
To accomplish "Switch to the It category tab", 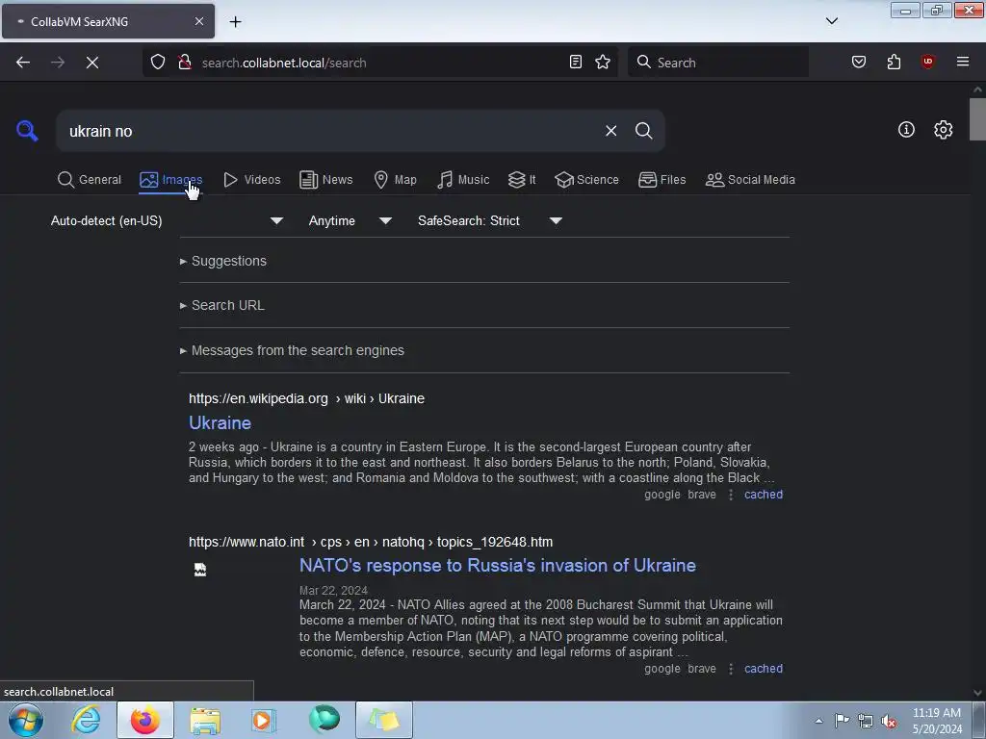I will 521,180.
